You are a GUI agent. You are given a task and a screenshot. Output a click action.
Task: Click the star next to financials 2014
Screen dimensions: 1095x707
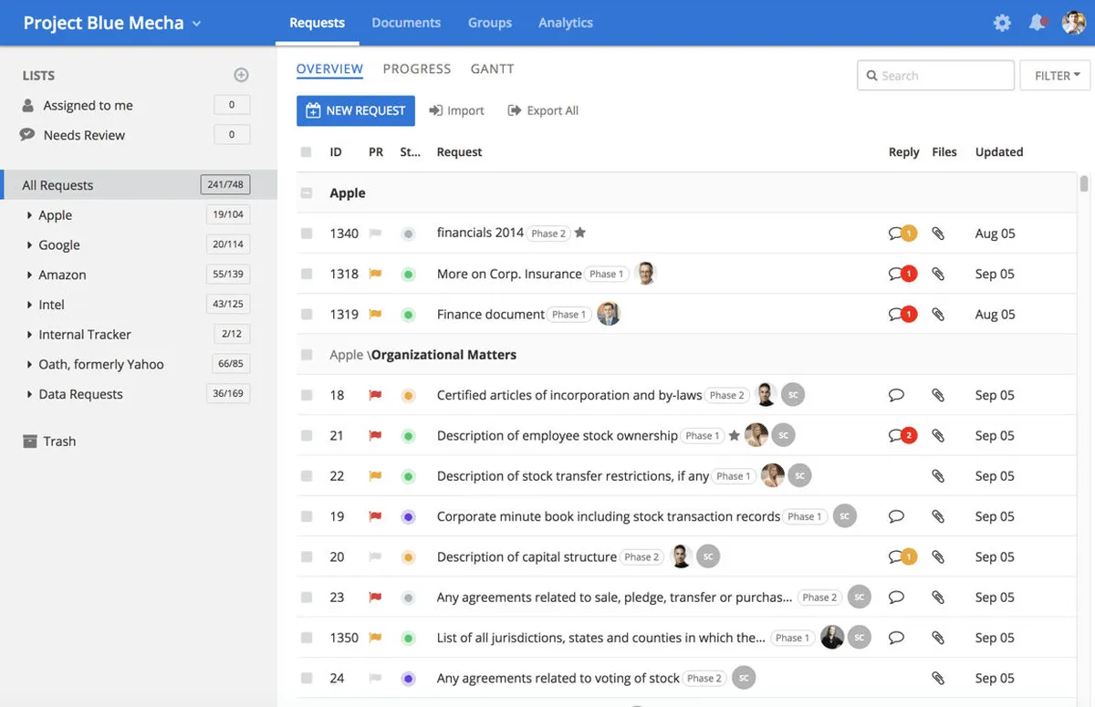[579, 233]
